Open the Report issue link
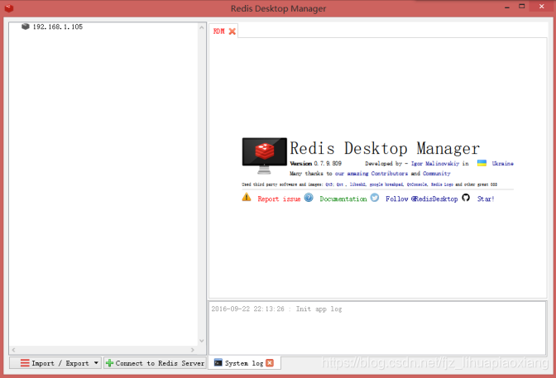Screen dimensions: 556x378 [x=279, y=199]
